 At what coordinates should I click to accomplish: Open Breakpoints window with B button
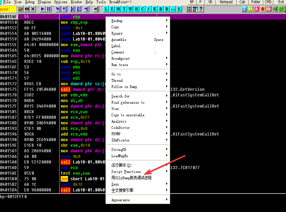tap(161, 9)
